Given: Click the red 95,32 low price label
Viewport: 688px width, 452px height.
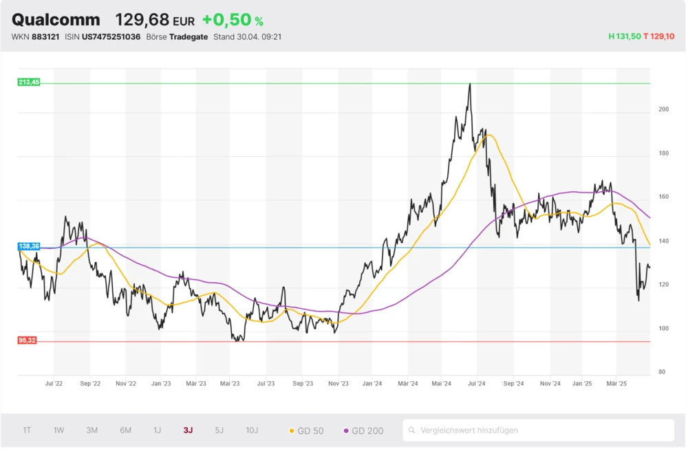Looking at the screenshot, I should tap(29, 340).
